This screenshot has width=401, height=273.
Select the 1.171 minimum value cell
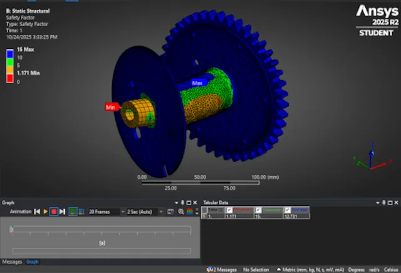239,216
